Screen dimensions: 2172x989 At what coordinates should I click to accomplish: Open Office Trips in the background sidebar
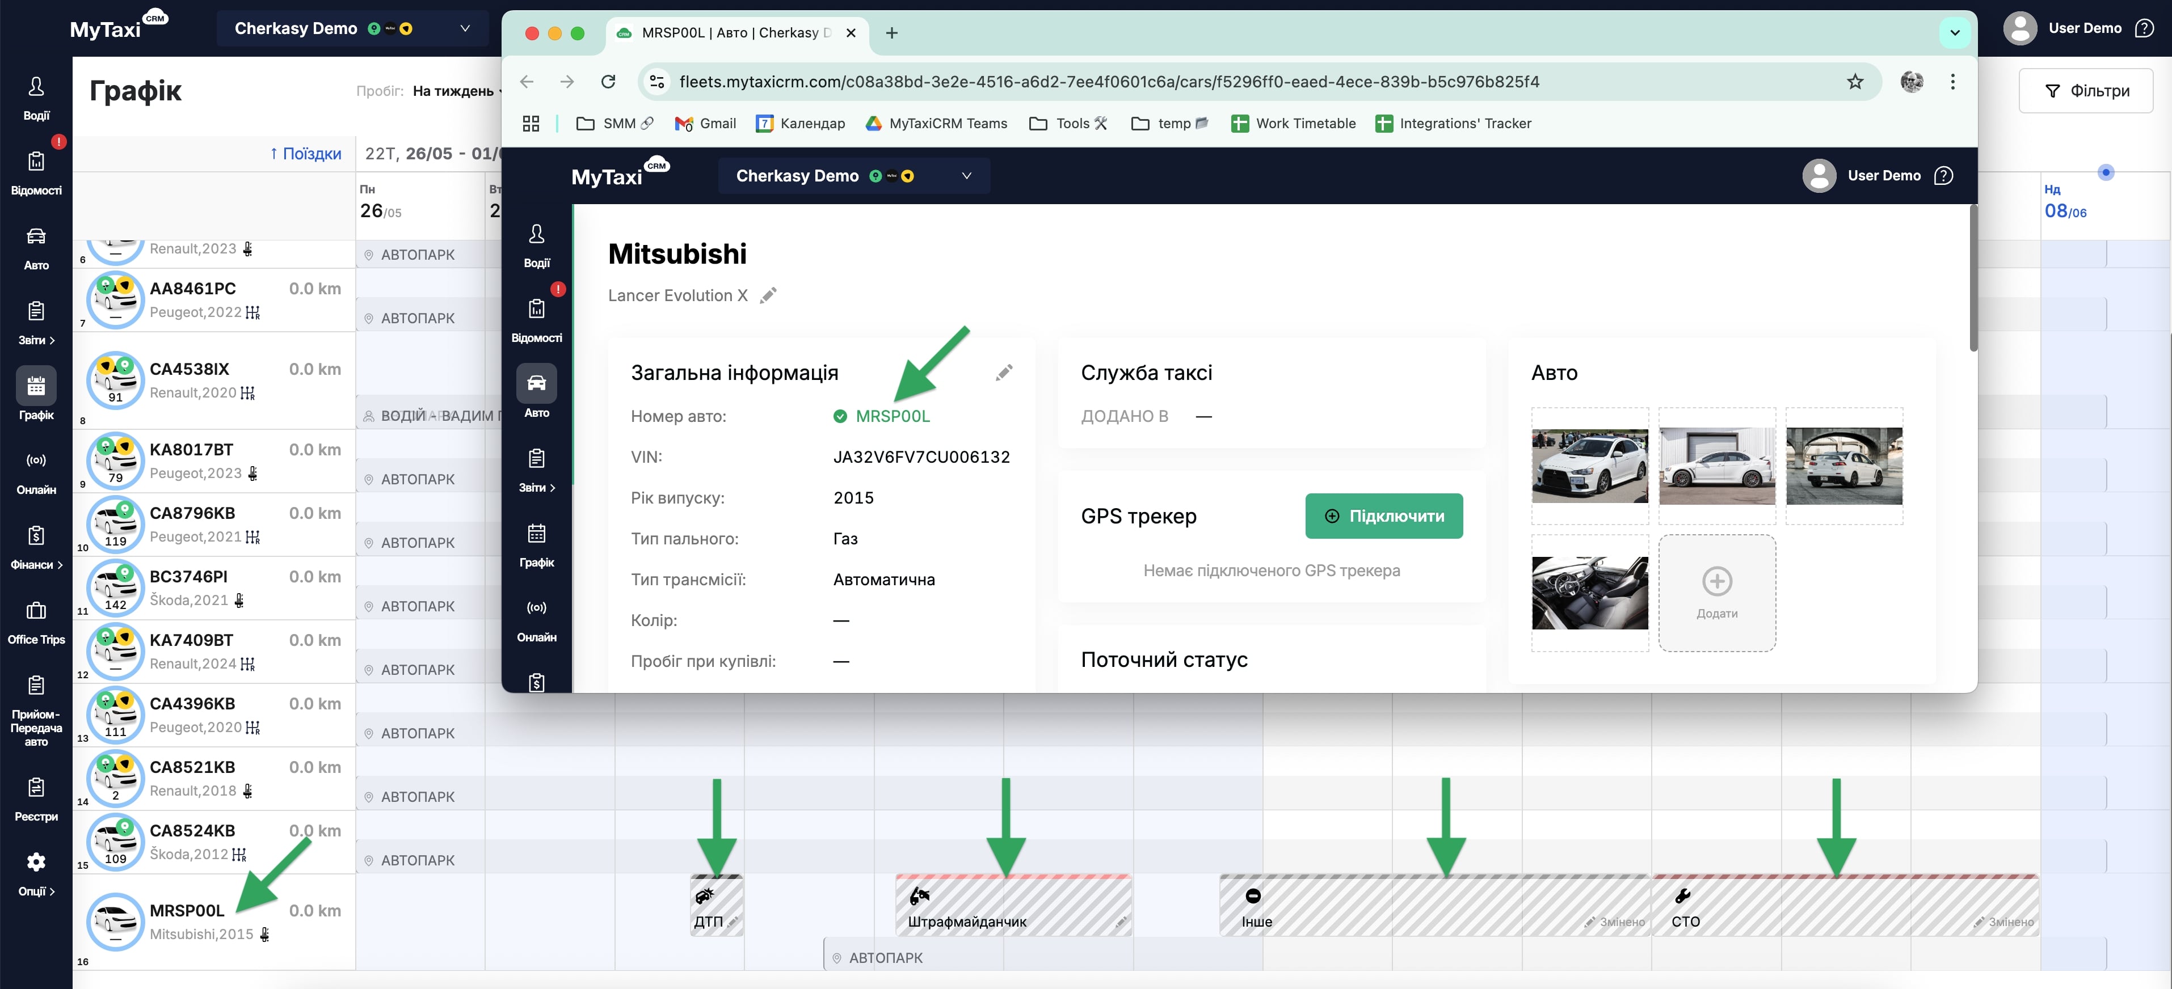click(35, 623)
